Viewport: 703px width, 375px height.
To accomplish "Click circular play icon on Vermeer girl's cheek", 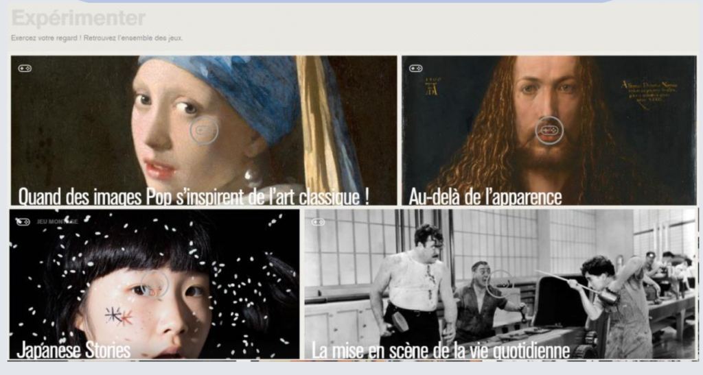I will [x=204, y=131].
